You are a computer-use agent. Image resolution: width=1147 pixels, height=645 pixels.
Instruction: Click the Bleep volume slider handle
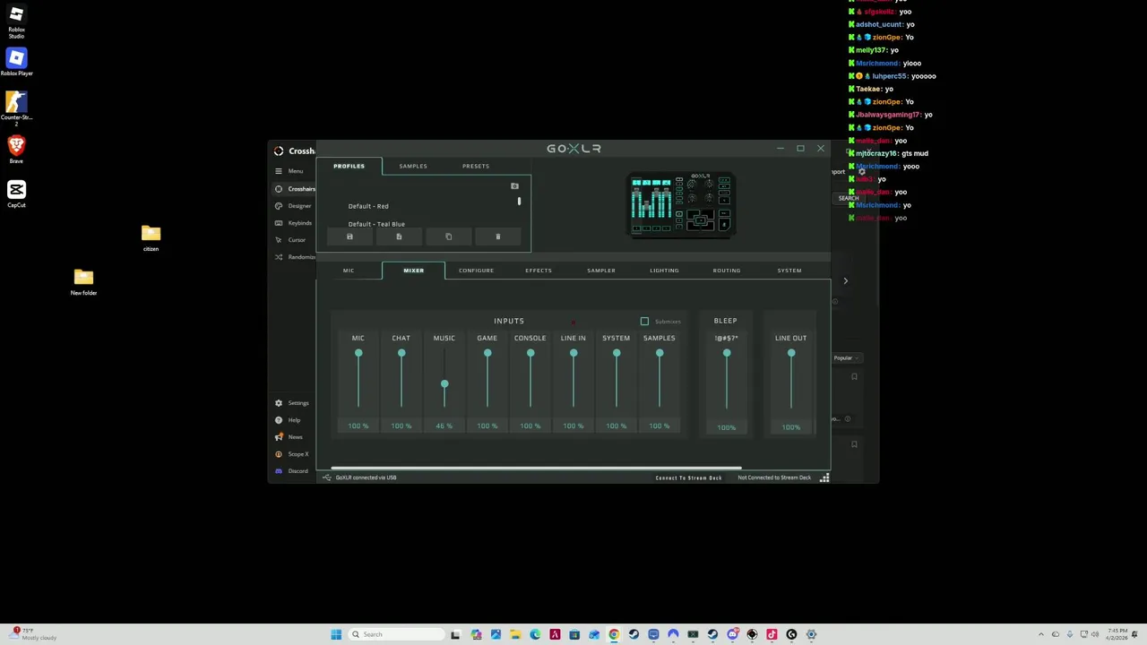(x=727, y=354)
